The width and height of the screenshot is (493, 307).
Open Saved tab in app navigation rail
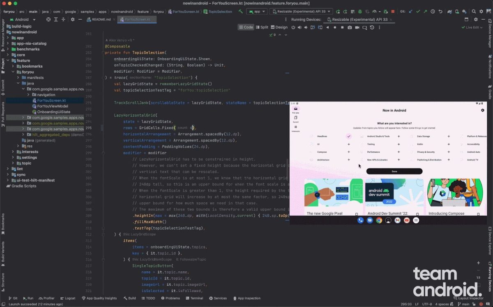pyautogui.click(x=295, y=119)
